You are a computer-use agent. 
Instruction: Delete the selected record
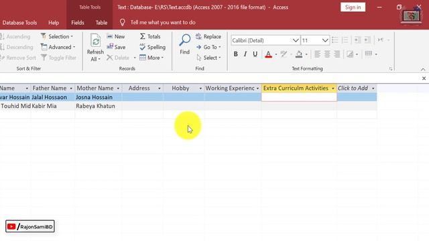tap(118, 58)
